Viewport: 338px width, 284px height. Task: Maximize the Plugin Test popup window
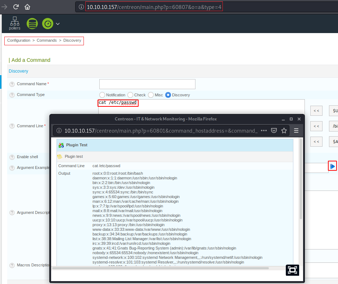tap(291, 119)
